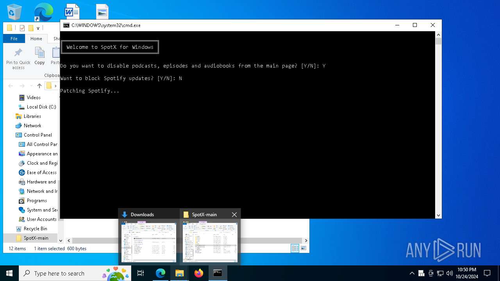Open the clock and calendar flyout
Viewport: 500px width, 281px height.
(x=467, y=273)
